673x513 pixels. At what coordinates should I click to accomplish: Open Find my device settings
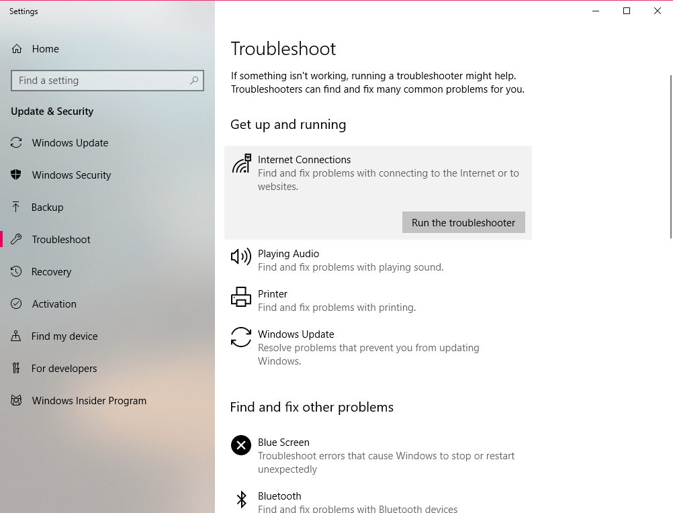pos(107,336)
